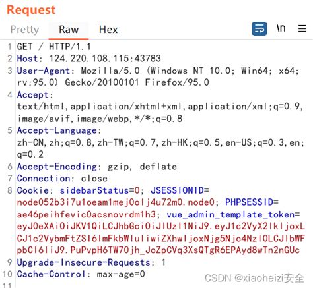
Task: Click the Upgrade-Insecure-Requests header
Action: click(84, 262)
